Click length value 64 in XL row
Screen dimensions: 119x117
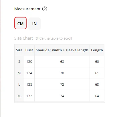tap(97, 96)
